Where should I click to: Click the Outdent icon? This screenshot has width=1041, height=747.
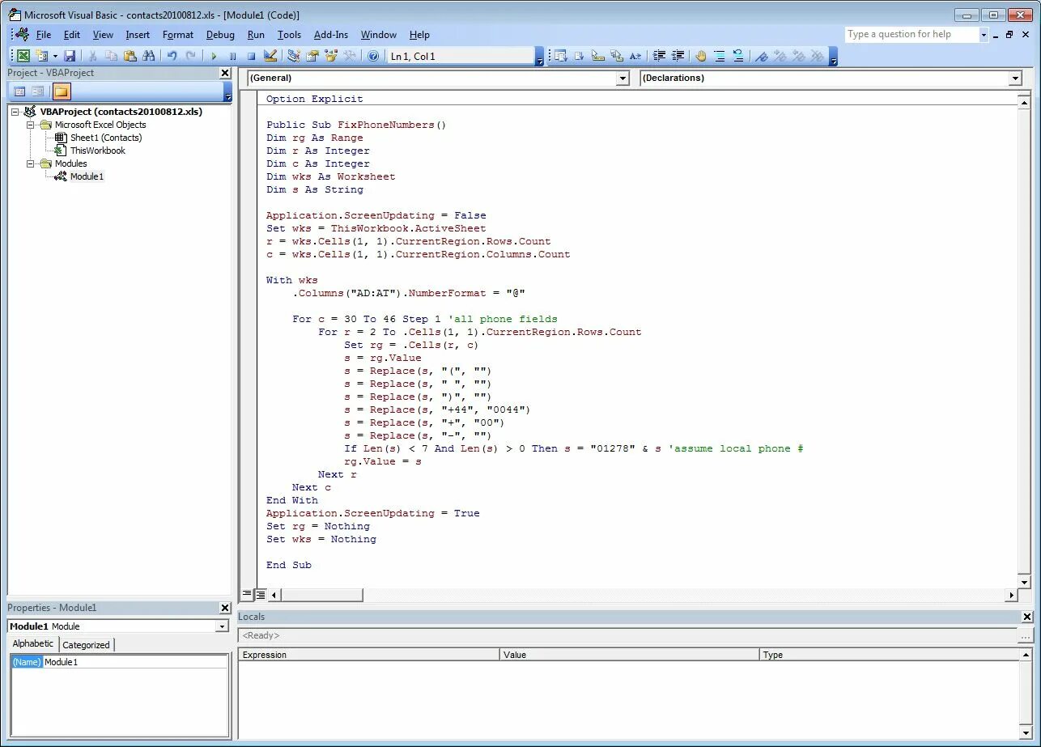(x=678, y=56)
